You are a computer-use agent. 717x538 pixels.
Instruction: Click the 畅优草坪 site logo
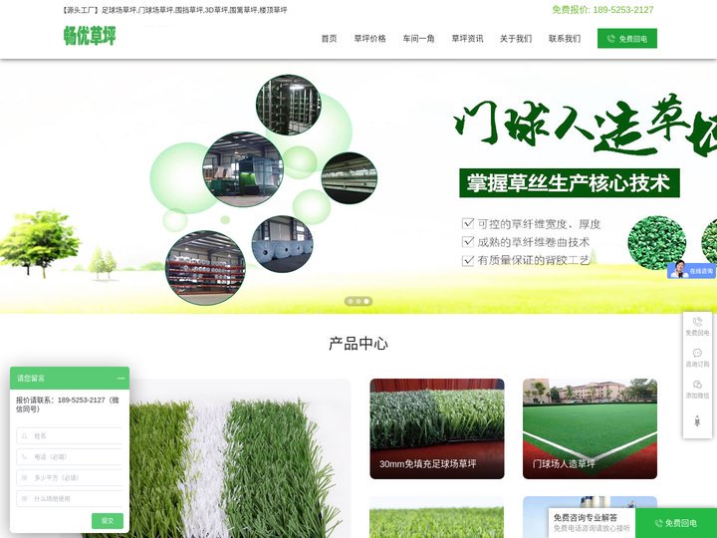point(90,36)
